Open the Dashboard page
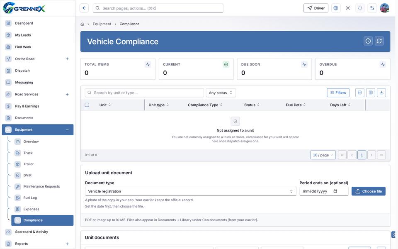 38,23
